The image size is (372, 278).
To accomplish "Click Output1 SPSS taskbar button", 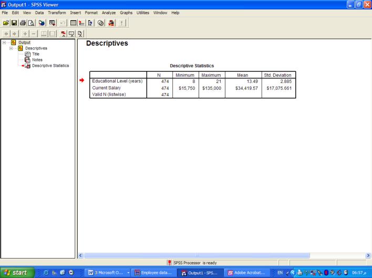I will tap(201, 273).
